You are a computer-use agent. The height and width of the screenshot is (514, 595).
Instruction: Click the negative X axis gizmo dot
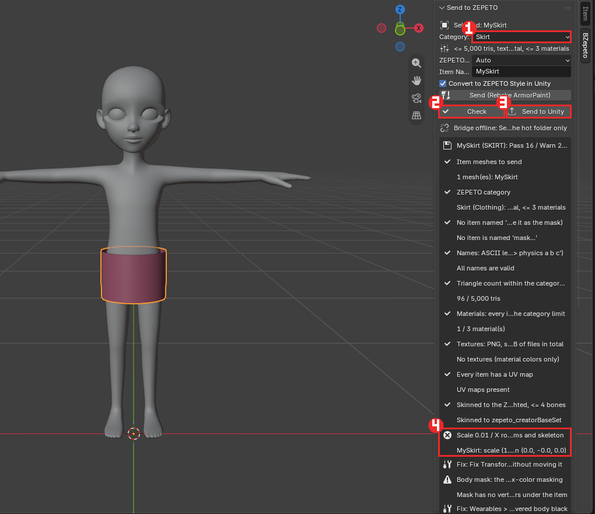coord(381,28)
